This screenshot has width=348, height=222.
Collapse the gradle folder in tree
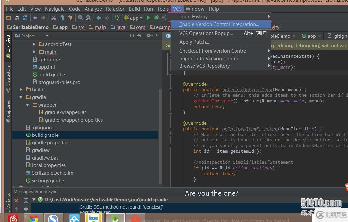coord(21,97)
